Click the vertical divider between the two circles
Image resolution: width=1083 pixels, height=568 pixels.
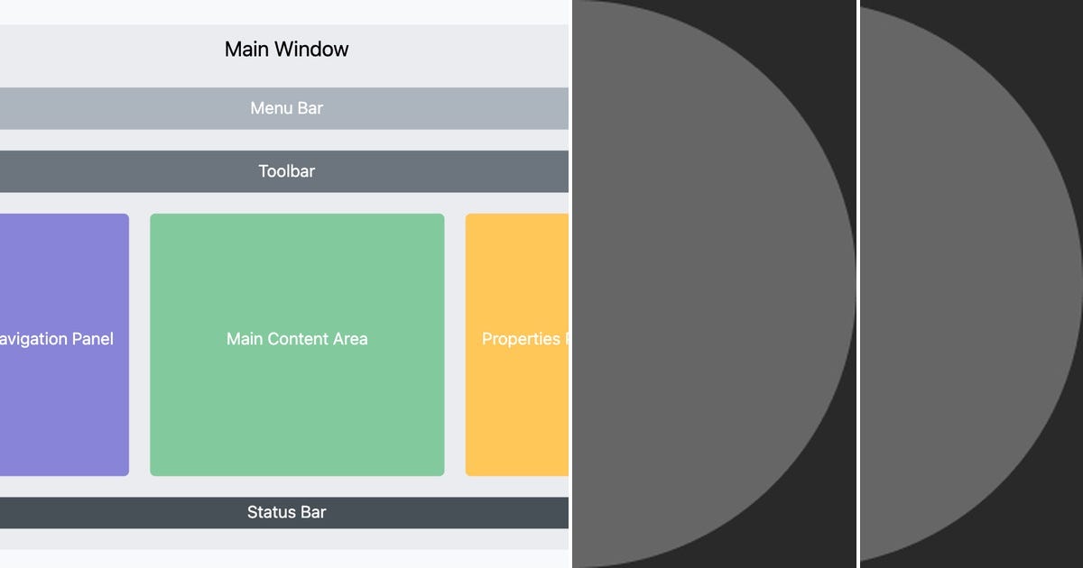(856, 284)
